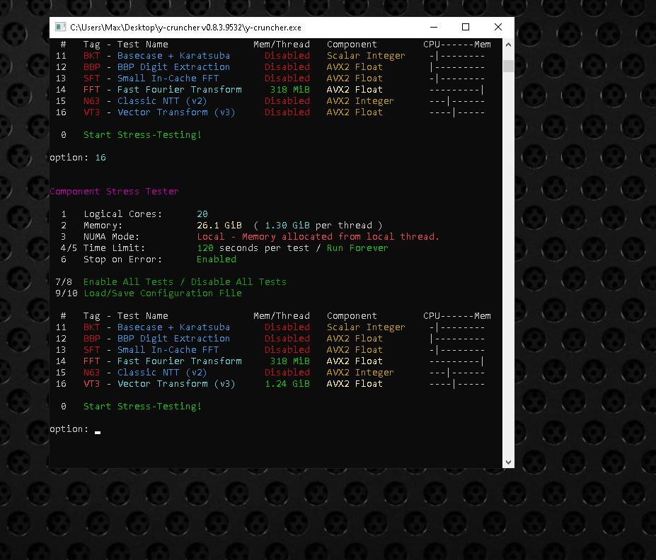Image resolution: width=656 pixels, height=560 pixels.
Task: Click the logical cores value '20'
Action: pyautogui.click(x=202, y=214)
